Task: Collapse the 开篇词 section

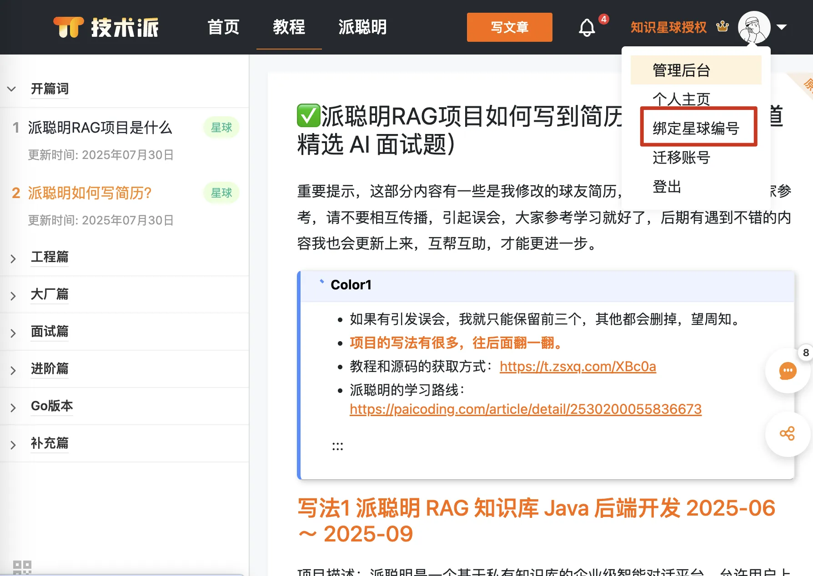Action: 12,89
